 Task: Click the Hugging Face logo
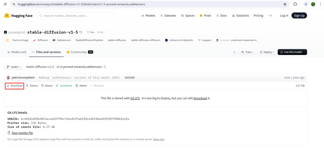tap(18, 16)
